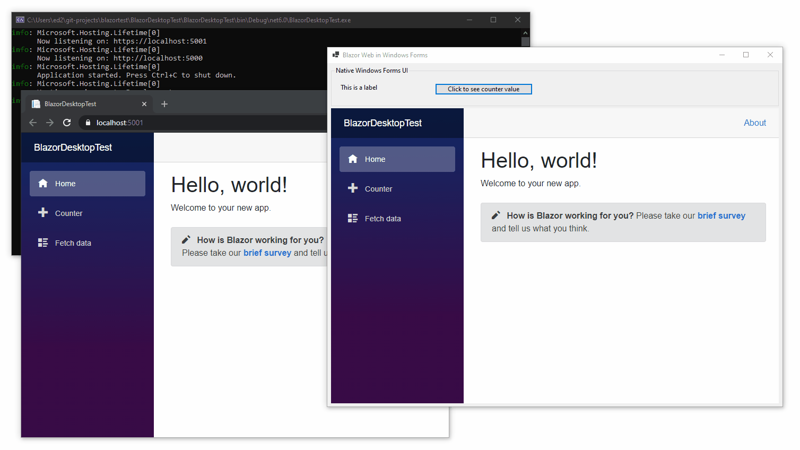
Task: Click the pencil icon in Windows Forms survey box
Action: point(496,215)
